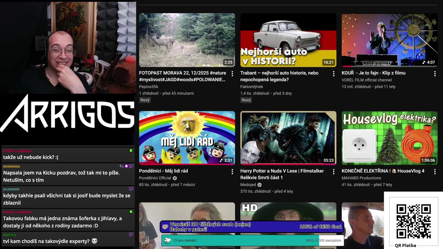Screen dimensions: 443x249
Task: Click the 1:06:06 duration label
Action: point(428,160)
